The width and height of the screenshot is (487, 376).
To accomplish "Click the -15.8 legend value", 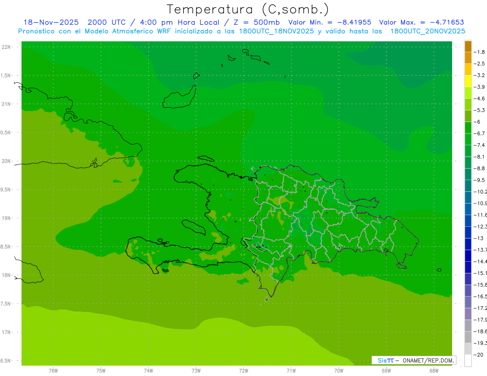I will (481, 284).
